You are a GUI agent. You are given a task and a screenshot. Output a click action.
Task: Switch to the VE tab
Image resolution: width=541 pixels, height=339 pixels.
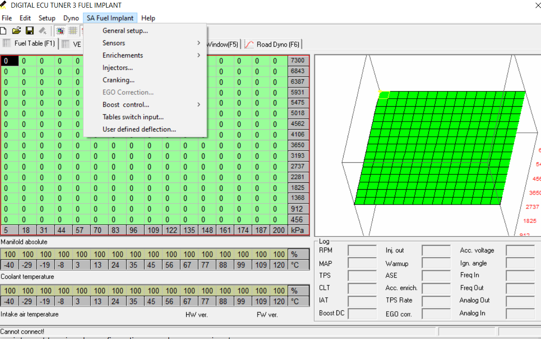[x=72, y=44]
